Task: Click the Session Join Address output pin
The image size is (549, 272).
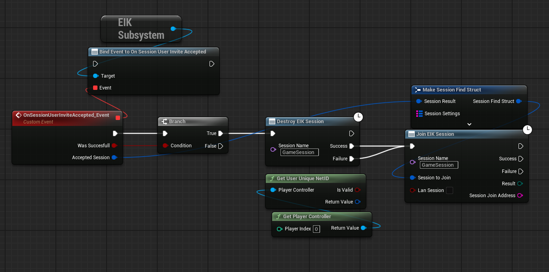Action: point(520,196)
